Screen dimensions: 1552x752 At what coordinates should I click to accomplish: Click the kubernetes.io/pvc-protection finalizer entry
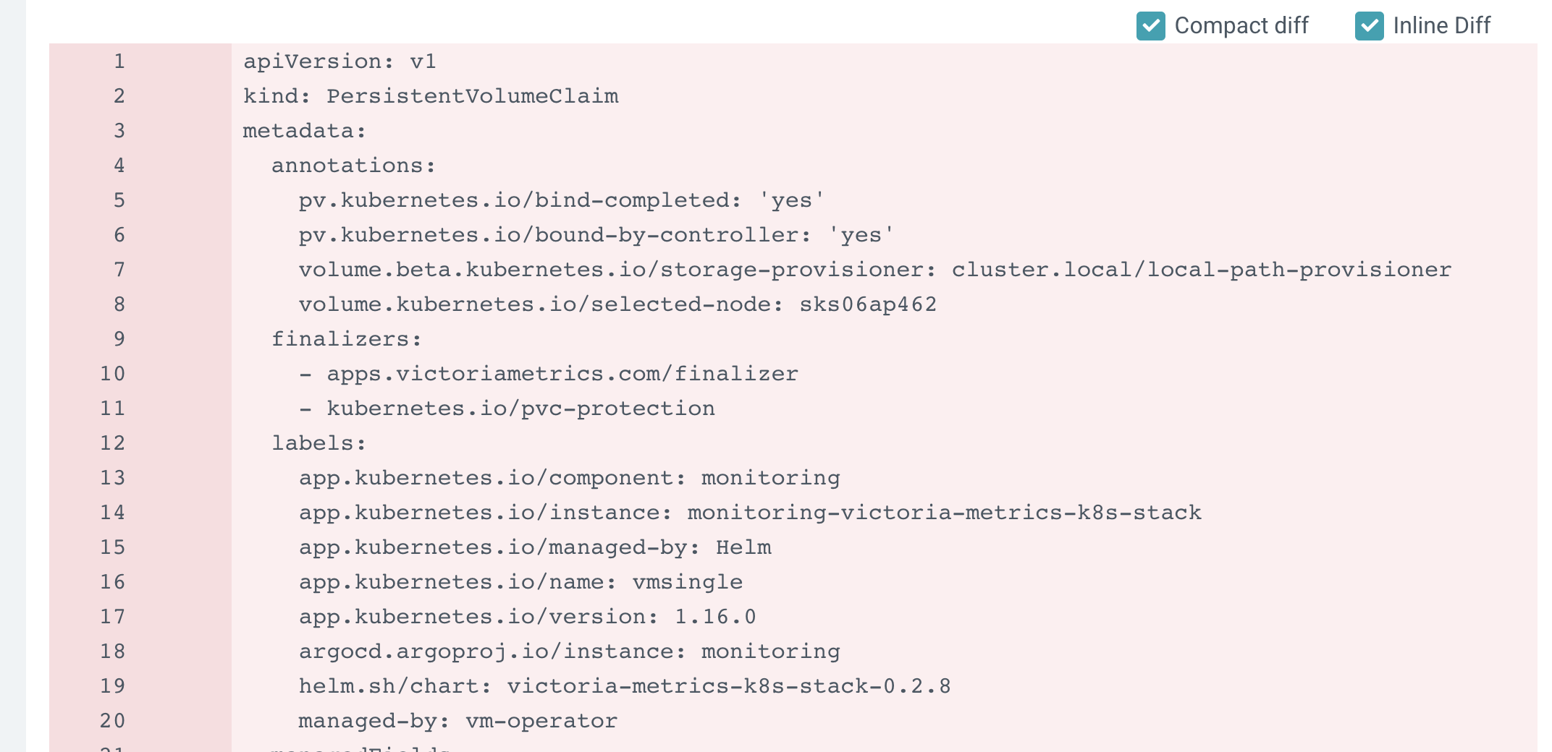point(521,408)
